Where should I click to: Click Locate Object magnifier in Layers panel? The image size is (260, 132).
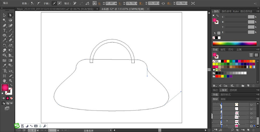[x=232, y=130]
